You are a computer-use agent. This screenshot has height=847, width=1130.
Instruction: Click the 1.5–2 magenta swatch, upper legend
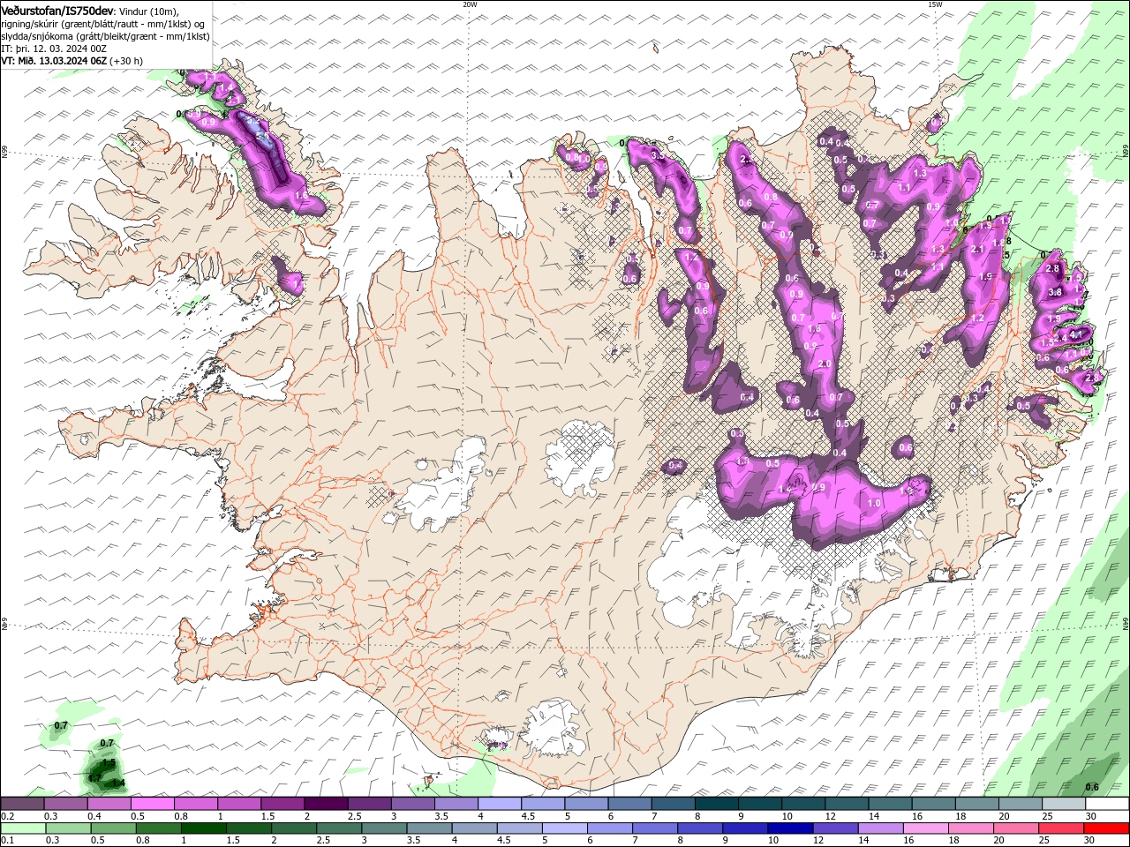(x=283, y=804)
